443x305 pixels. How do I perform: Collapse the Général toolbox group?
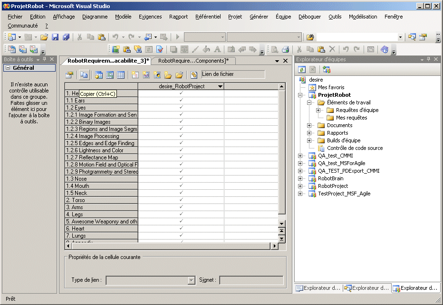8,68
